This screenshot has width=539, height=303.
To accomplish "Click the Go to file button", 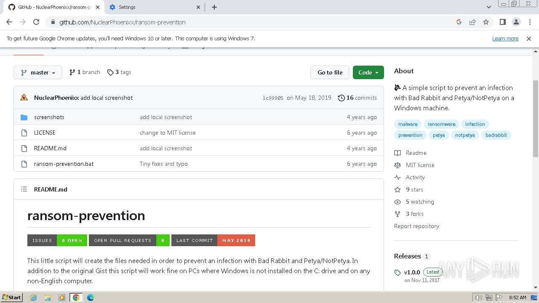I will pyautogui.click(x=330, y=72).
